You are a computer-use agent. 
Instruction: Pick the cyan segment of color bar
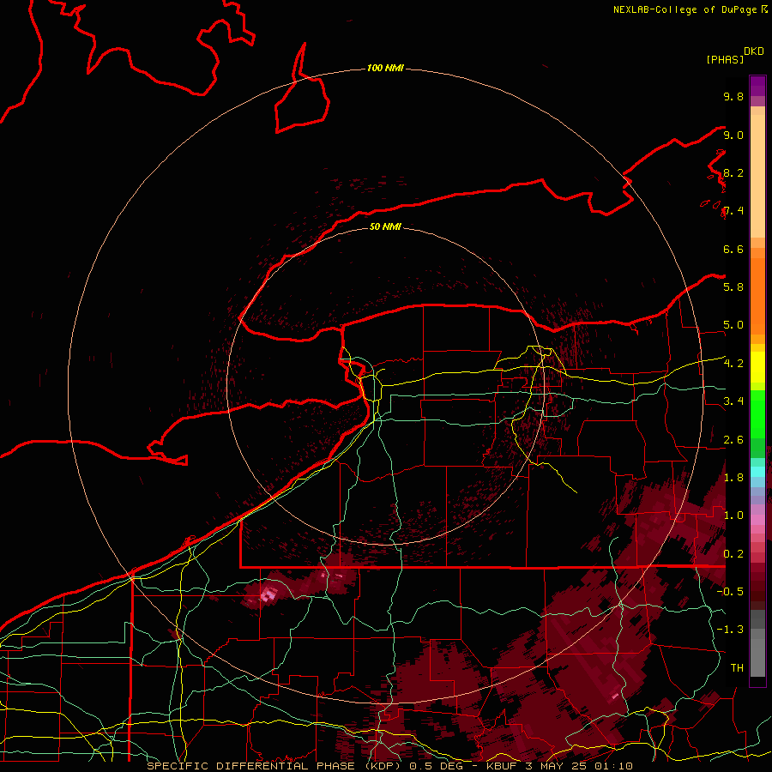[757, 472]
